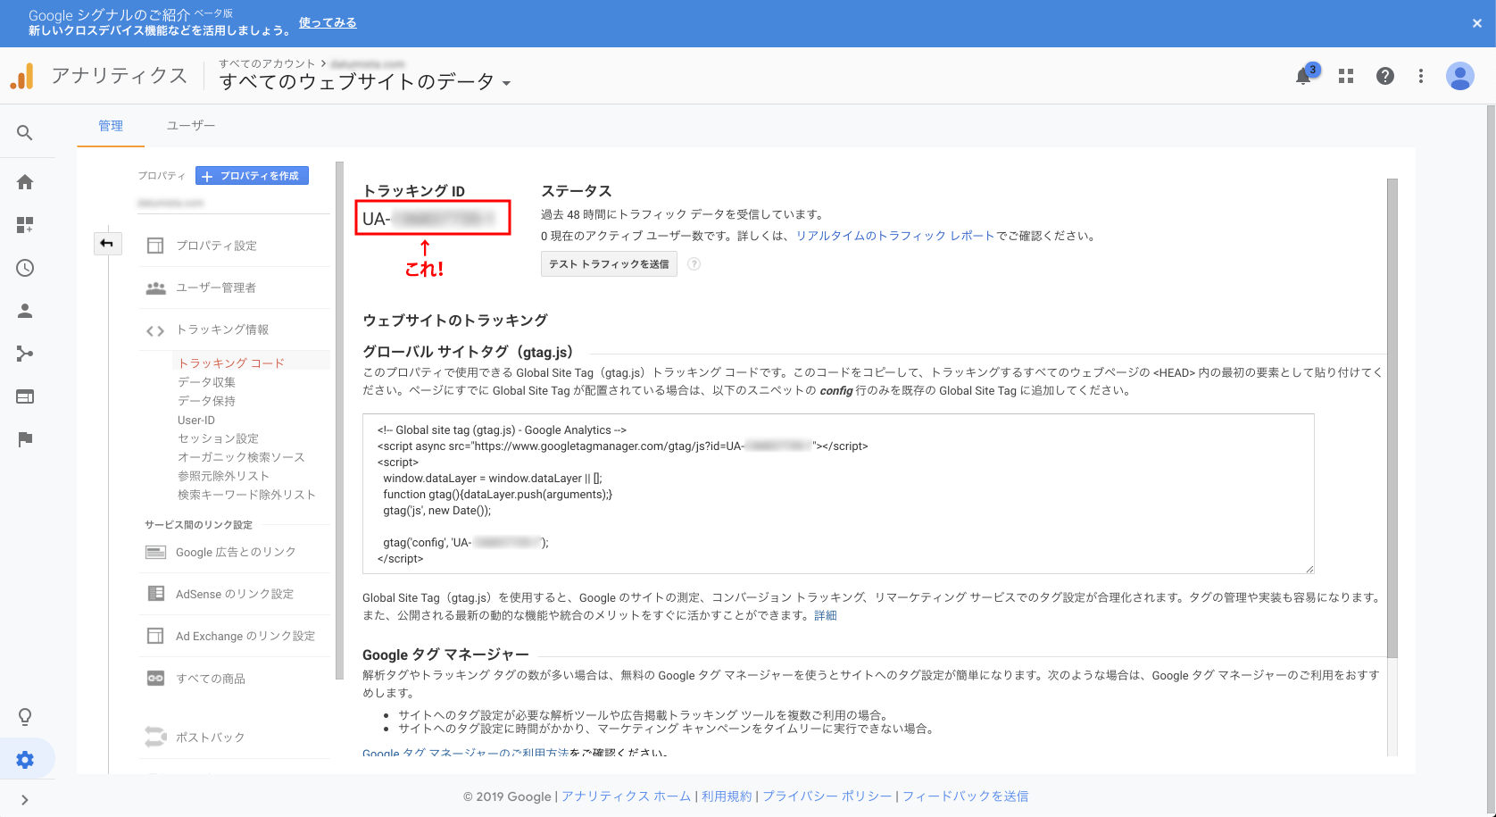This screenshot has width=1496, height=817.
Task: Open アナリティクス ホーム footer link
Action: point(626,796)
